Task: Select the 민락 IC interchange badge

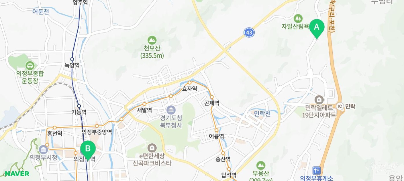Action: pyautogui.click(x=340, y=106)
